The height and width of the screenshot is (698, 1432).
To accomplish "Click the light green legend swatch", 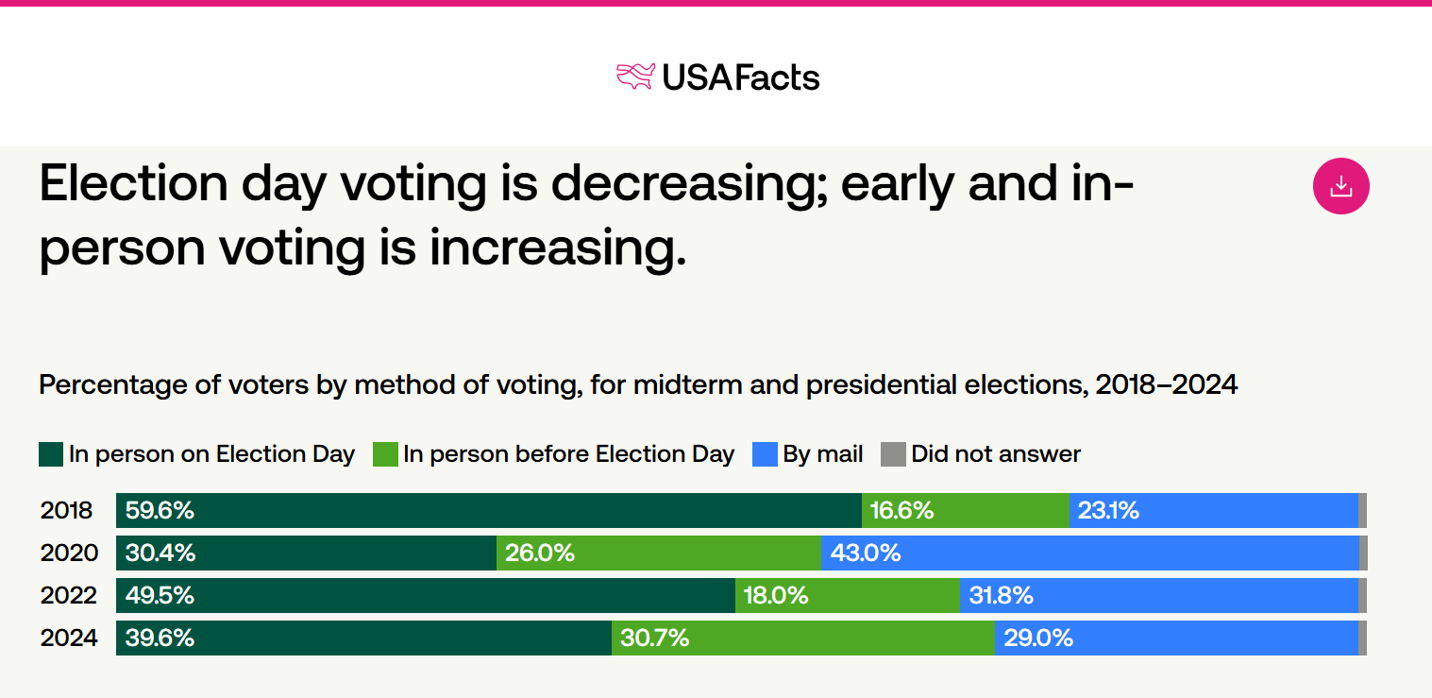I will click(385, 454).
